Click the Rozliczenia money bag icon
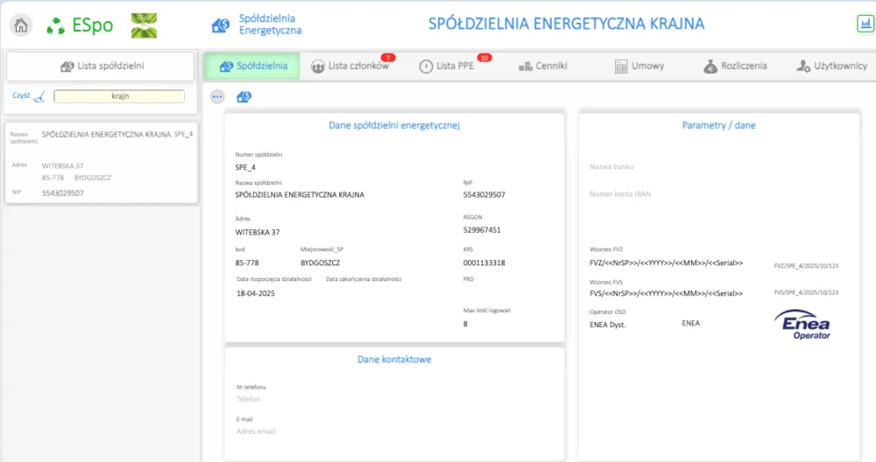The image size is (876, 462). 710,66
